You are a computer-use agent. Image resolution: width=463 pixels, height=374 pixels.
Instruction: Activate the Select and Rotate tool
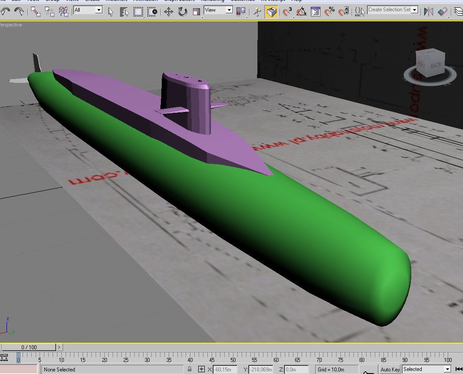(183, 12)
